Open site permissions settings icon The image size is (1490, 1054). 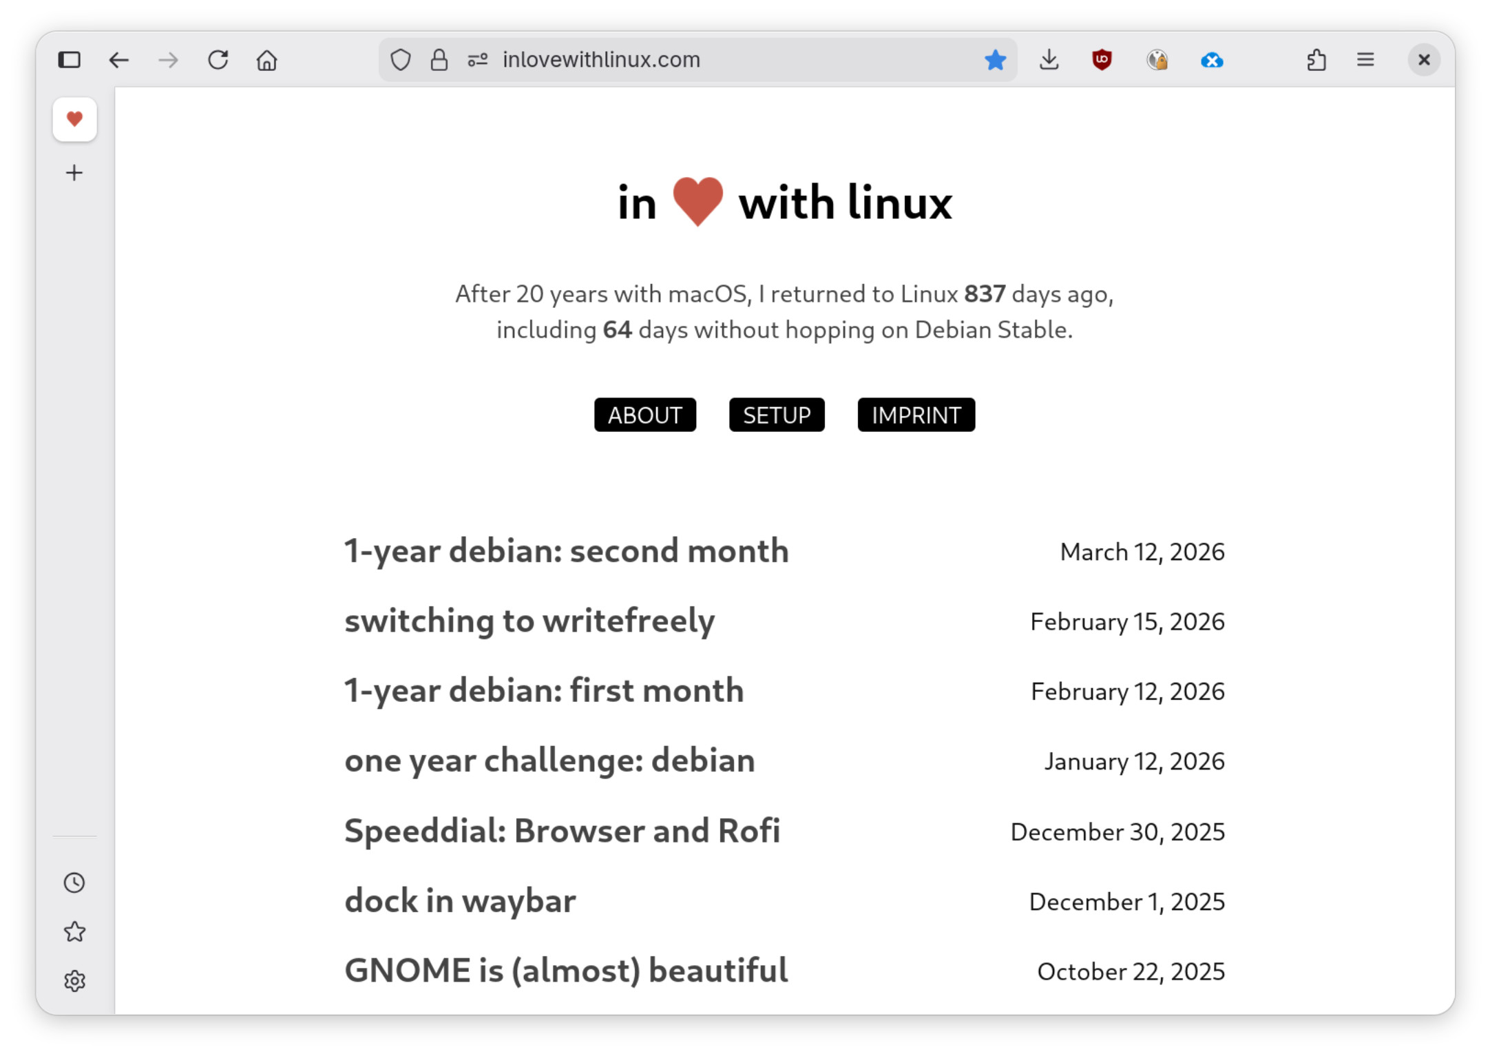[478, 60]
